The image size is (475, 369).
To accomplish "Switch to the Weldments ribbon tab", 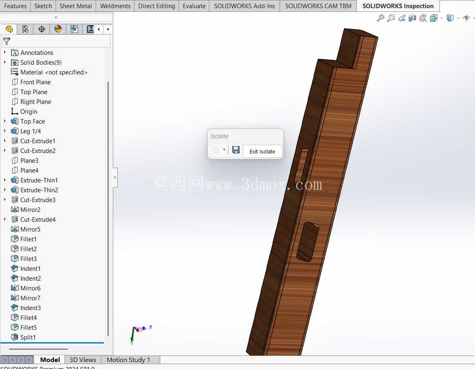I will 115,6.
